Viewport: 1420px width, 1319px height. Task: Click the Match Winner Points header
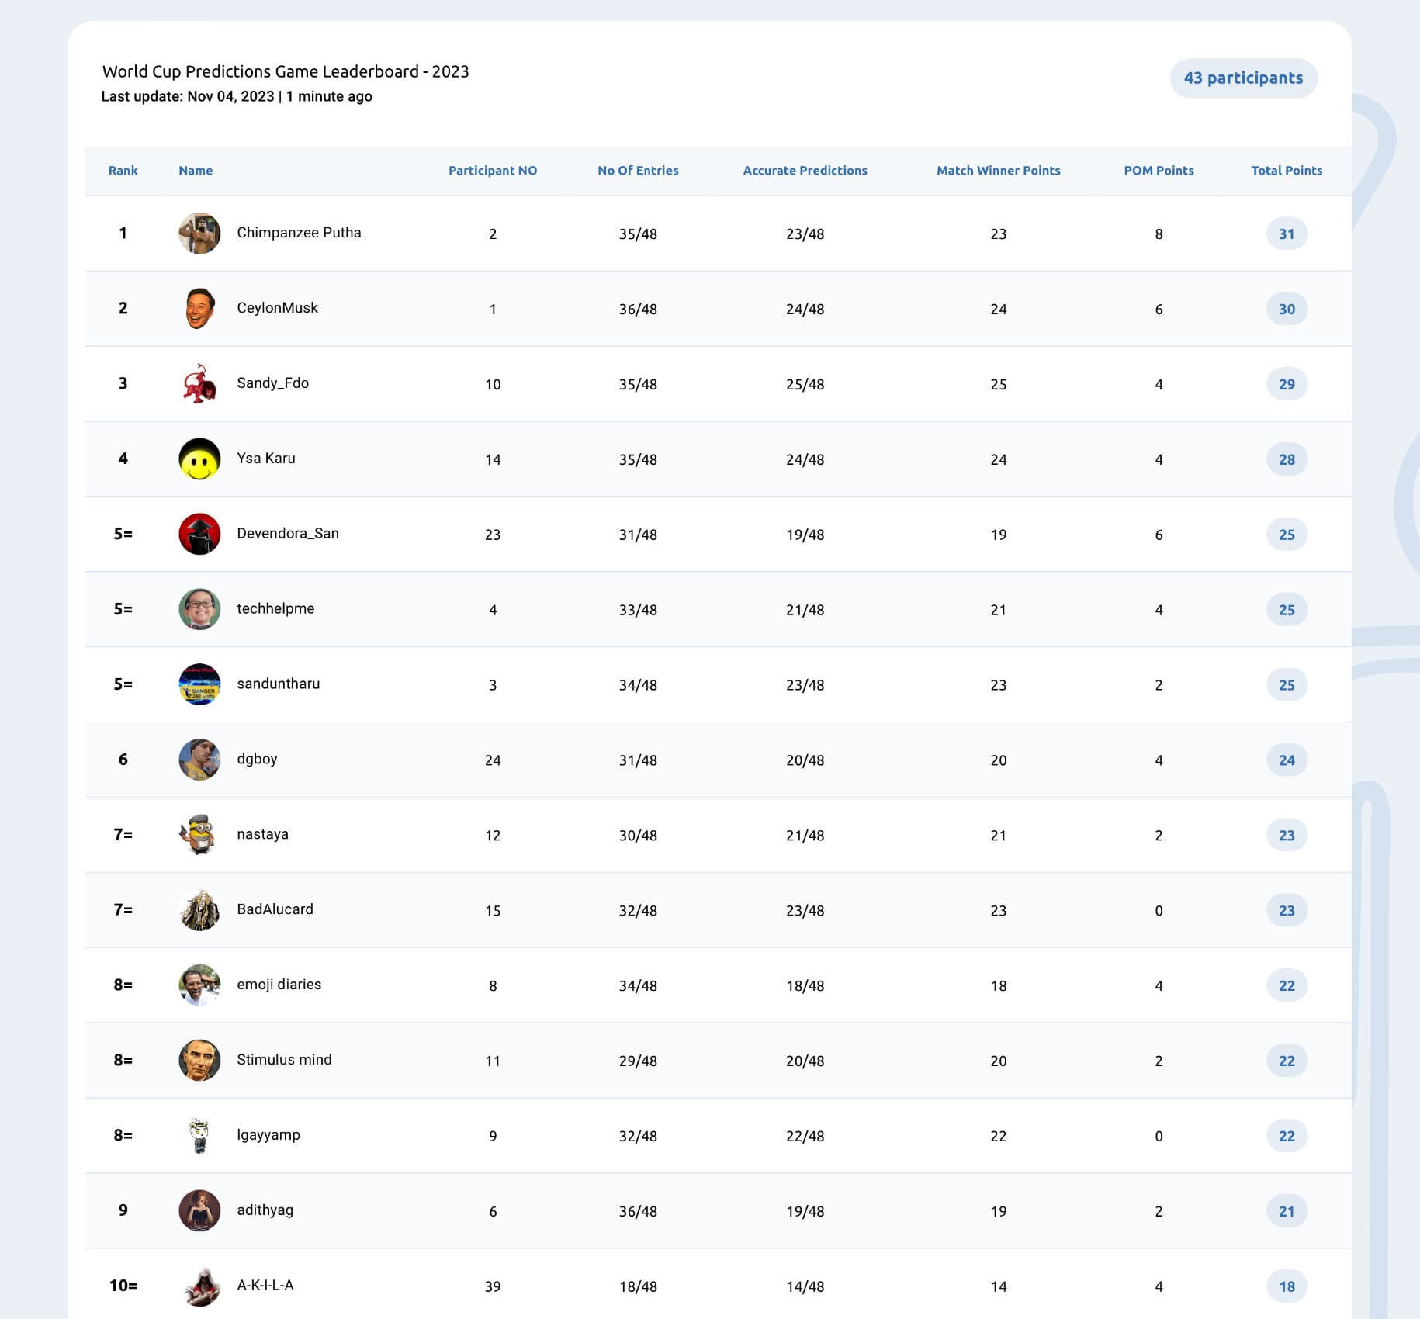click(998, 171)
